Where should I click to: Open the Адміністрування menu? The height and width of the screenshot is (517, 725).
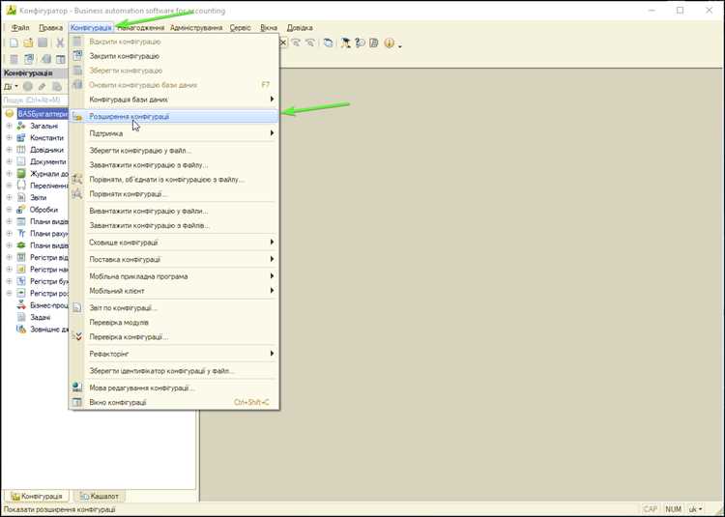click(196, 28)
